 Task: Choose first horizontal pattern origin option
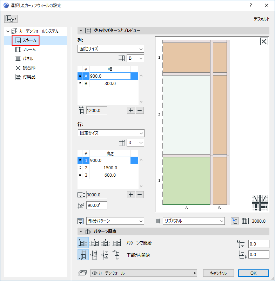pos(83,243)
